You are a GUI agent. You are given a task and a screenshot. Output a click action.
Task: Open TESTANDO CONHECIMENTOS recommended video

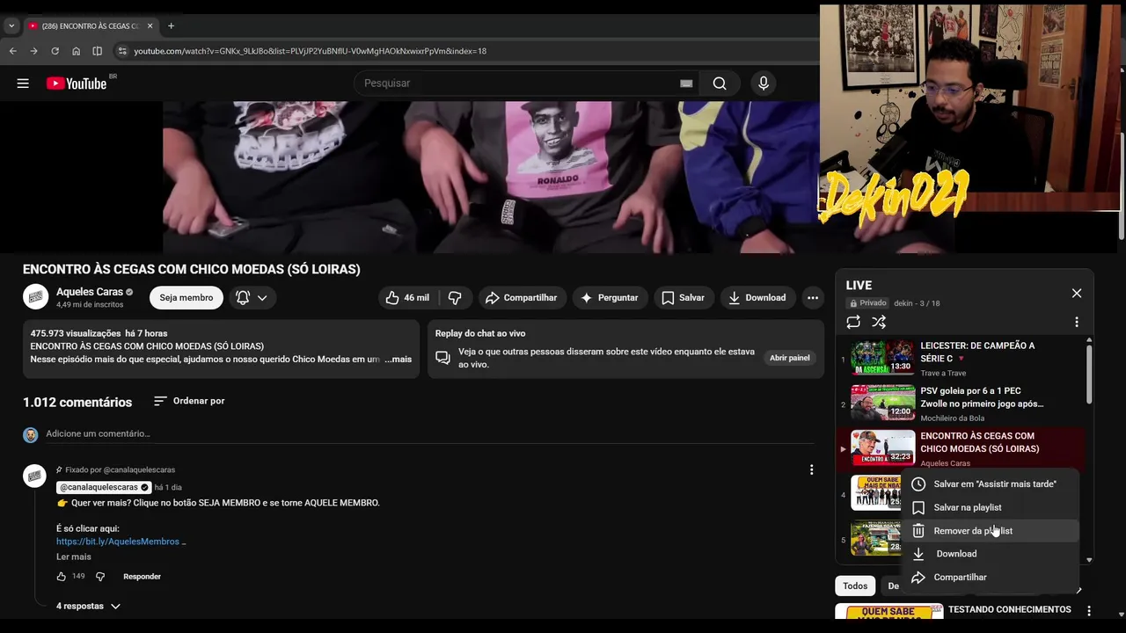[1010, 610]
